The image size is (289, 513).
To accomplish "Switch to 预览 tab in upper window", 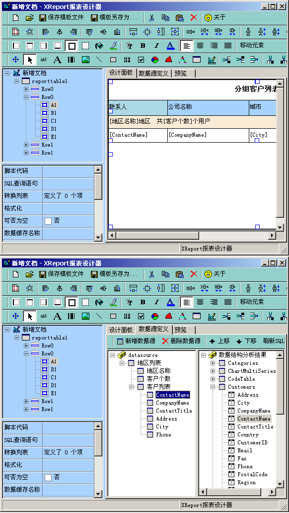I will pyautogui.click(x=180, y=73).
